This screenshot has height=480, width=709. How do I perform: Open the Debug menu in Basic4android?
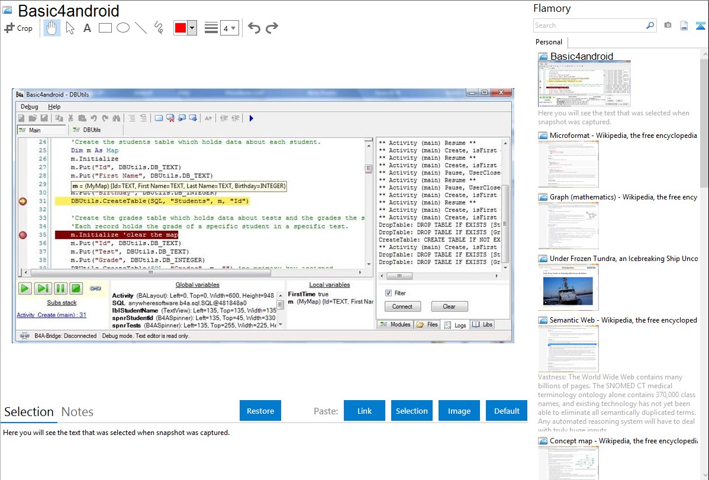[30, 107]
